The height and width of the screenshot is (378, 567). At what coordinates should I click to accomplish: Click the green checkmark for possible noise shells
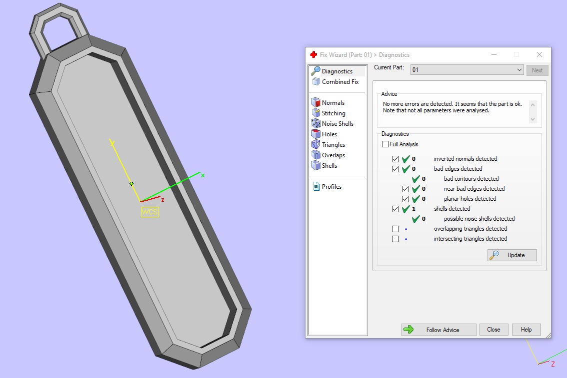(416, 219)
